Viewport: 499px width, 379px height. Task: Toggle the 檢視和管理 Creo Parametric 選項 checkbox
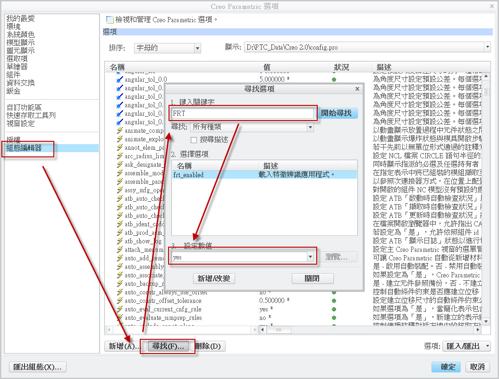(x=110, y=20)
